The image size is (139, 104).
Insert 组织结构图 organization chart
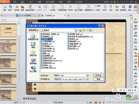tap(30, 8)
